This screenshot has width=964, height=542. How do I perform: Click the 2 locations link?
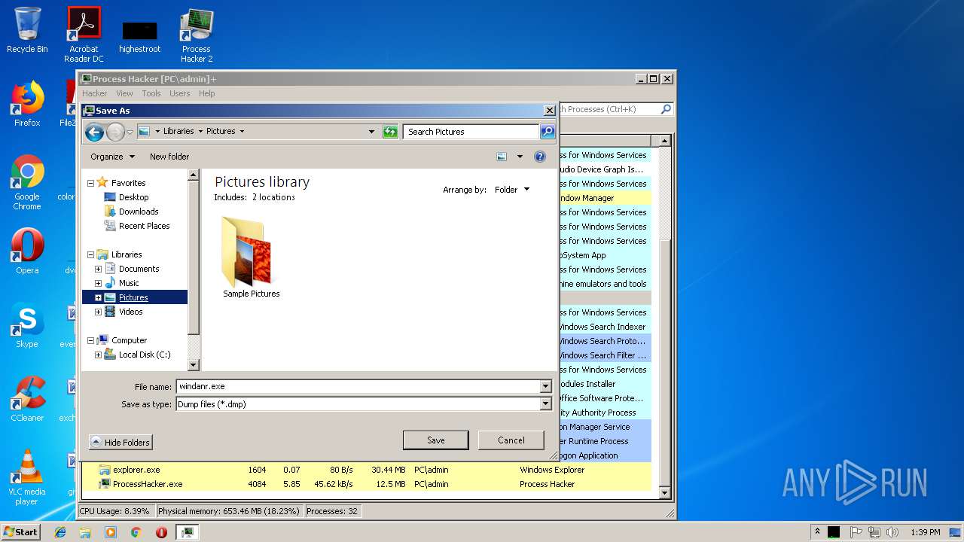pos(273,197)
